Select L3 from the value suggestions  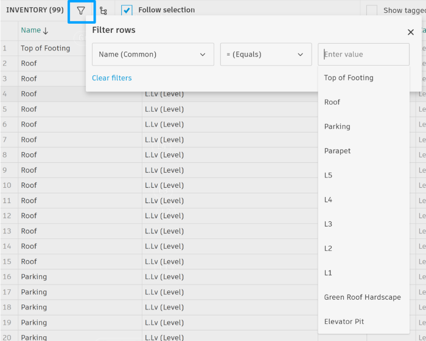pos(329,224)
